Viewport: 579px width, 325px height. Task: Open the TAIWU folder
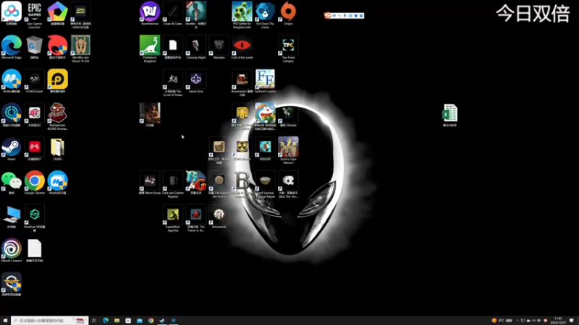click(x=58, y=149)
